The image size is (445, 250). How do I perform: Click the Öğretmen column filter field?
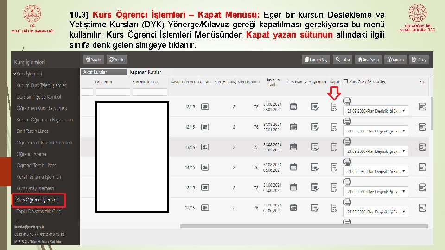[x=113, y=92]
